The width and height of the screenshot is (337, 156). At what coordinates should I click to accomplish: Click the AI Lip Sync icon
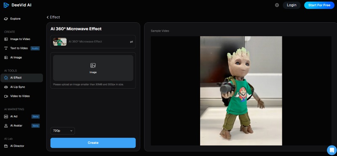6,87
